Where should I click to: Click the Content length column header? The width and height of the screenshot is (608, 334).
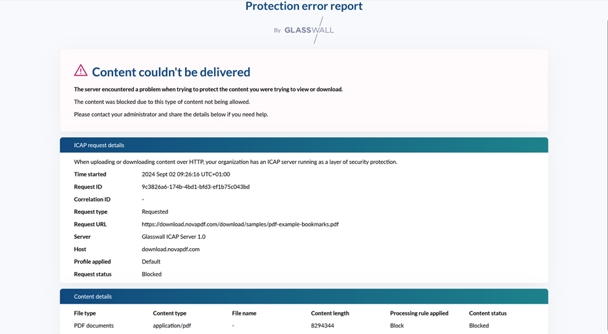[330, 313]
